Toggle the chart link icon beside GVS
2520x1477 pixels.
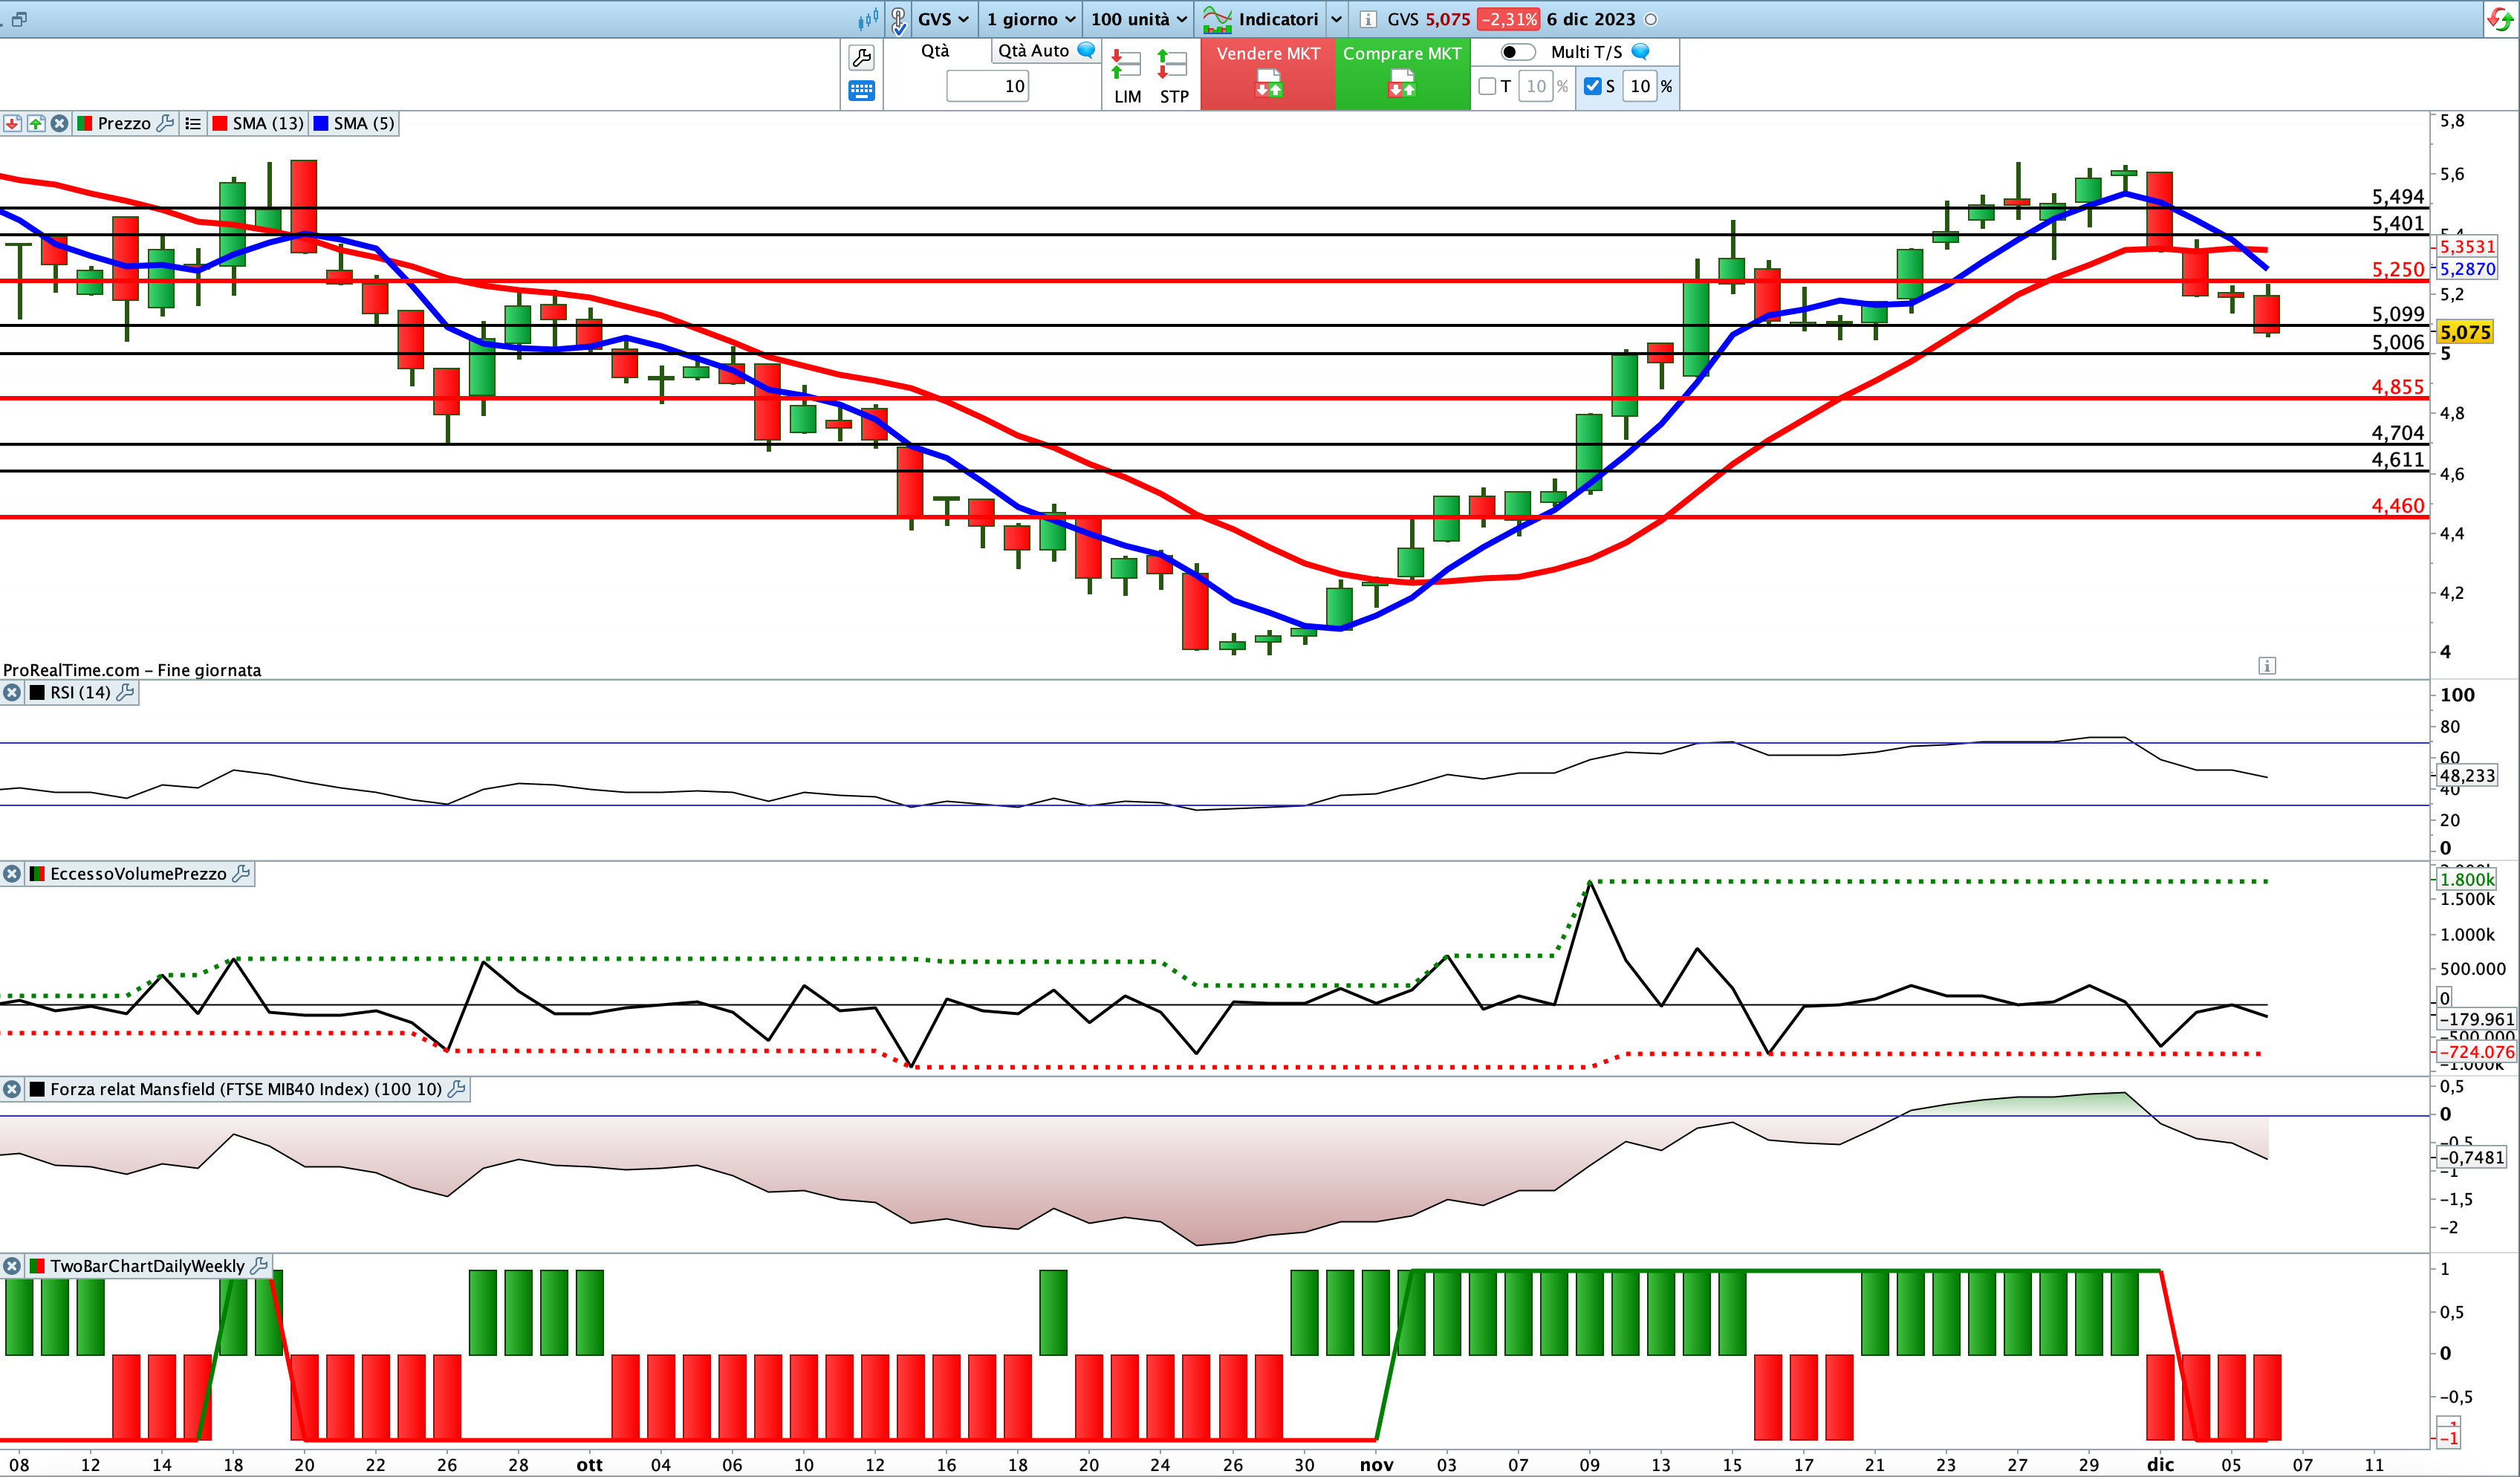coord(898,19)
